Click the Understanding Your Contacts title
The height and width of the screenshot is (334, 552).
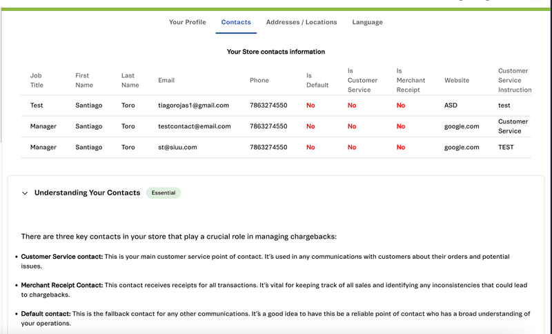point(88,193)
